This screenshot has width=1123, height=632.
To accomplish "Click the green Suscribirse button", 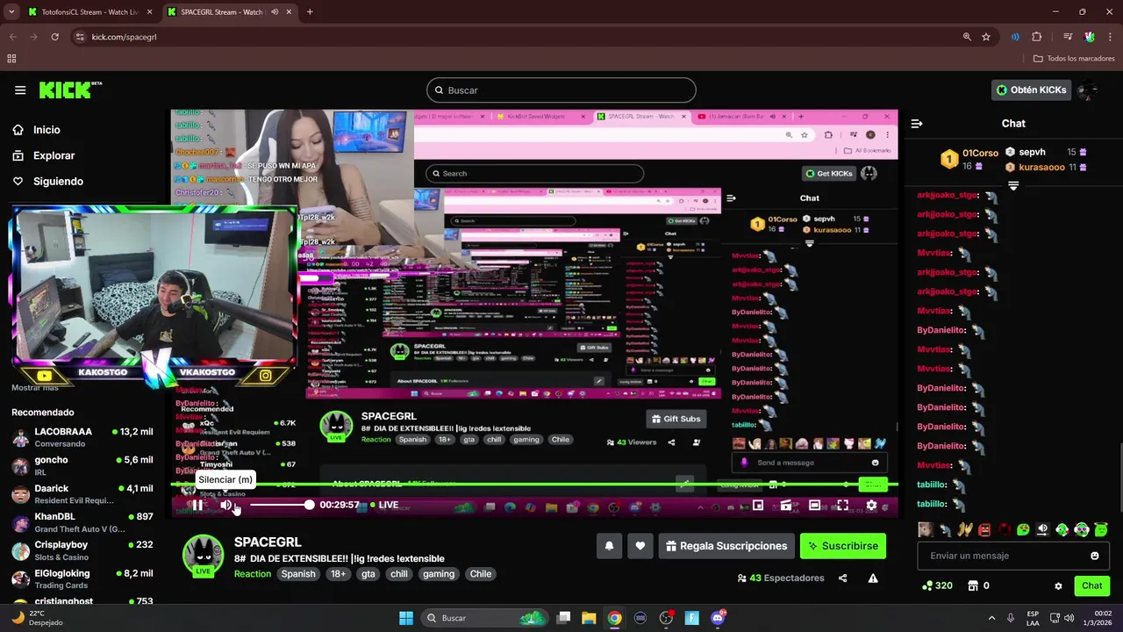I will tap(842, 546).
